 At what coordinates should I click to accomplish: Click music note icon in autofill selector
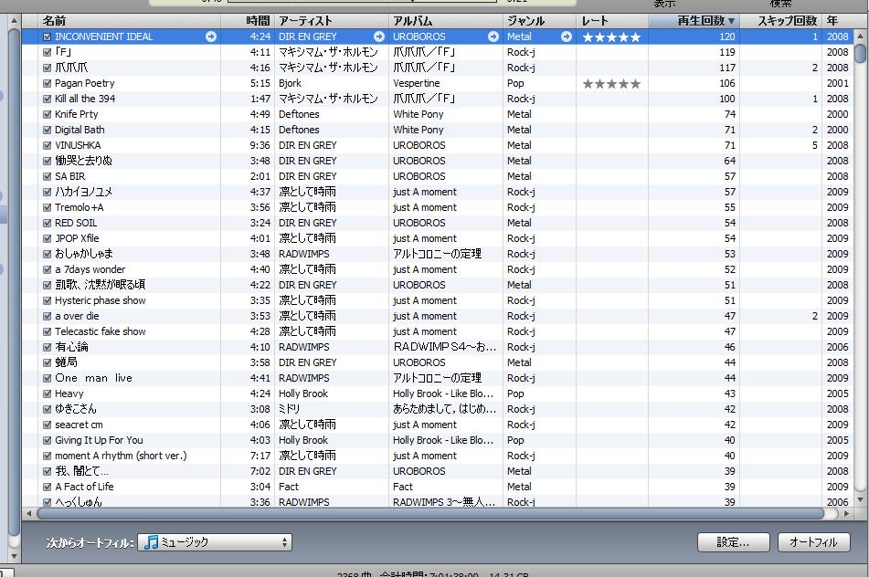pyautogui.click(x=151, y=542)
